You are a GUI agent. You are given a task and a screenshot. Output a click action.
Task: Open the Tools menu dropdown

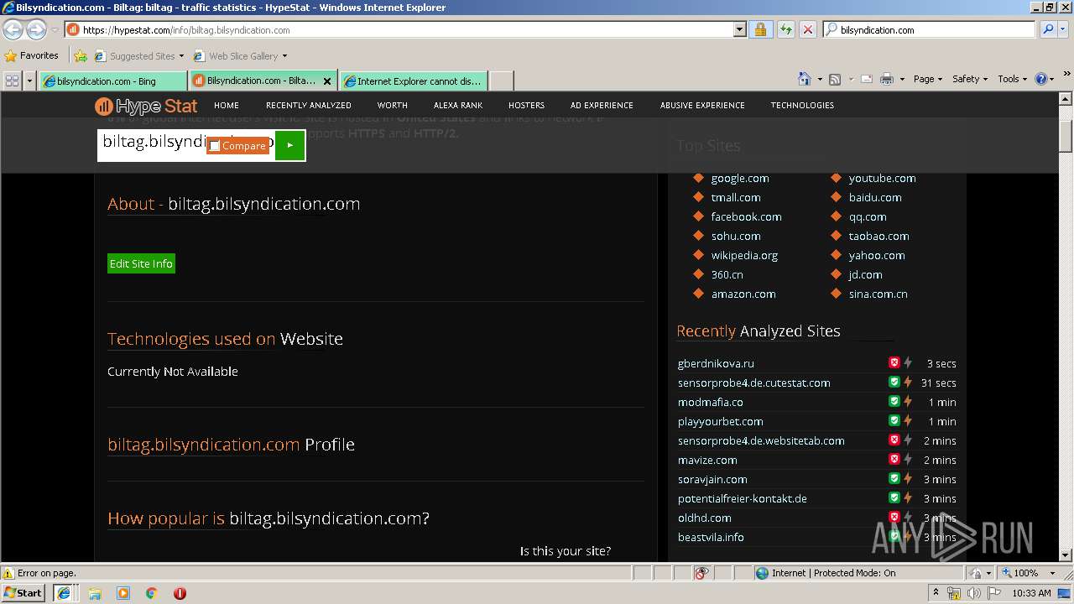pyautogui.click(x=1013, y=79)
